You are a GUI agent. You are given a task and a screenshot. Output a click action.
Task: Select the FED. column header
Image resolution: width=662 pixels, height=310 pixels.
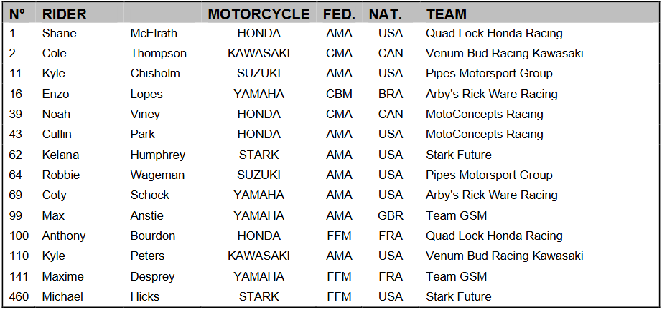coord(338,14)
